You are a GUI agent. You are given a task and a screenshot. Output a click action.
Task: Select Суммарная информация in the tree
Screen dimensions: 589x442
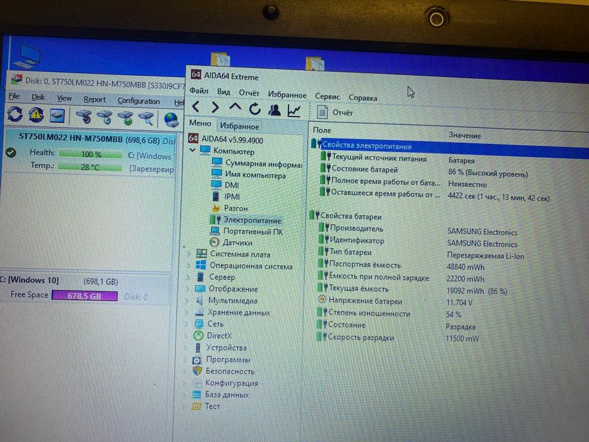pos(256,163)
